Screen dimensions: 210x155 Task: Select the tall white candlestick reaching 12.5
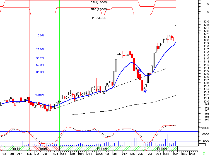176,31
